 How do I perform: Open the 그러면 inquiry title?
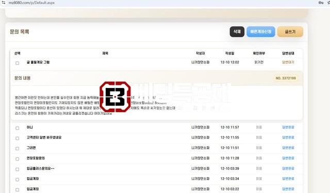coord(31,148)
